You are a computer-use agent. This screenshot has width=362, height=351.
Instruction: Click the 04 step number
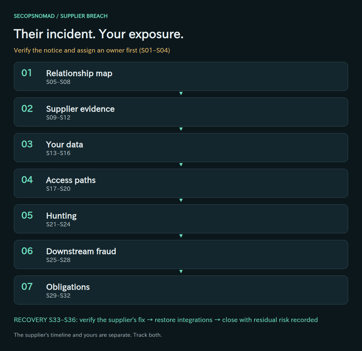pos(27,180)
